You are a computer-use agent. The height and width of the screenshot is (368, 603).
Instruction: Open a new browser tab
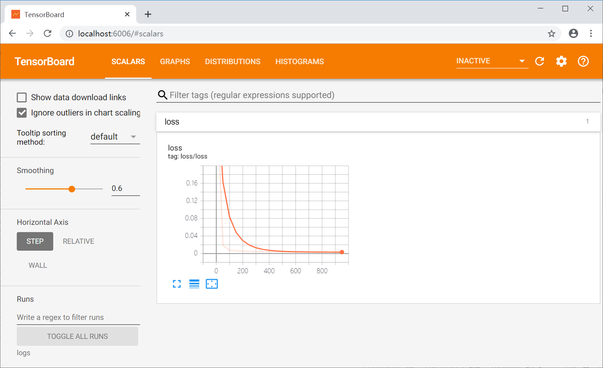coord(148,14)
